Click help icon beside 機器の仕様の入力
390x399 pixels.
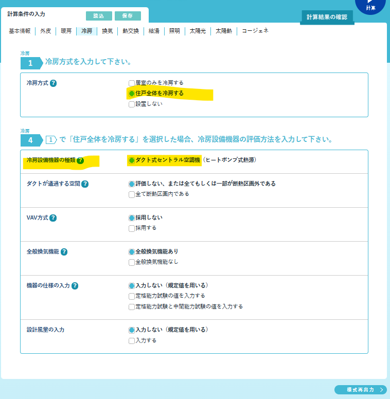[75, 286]
